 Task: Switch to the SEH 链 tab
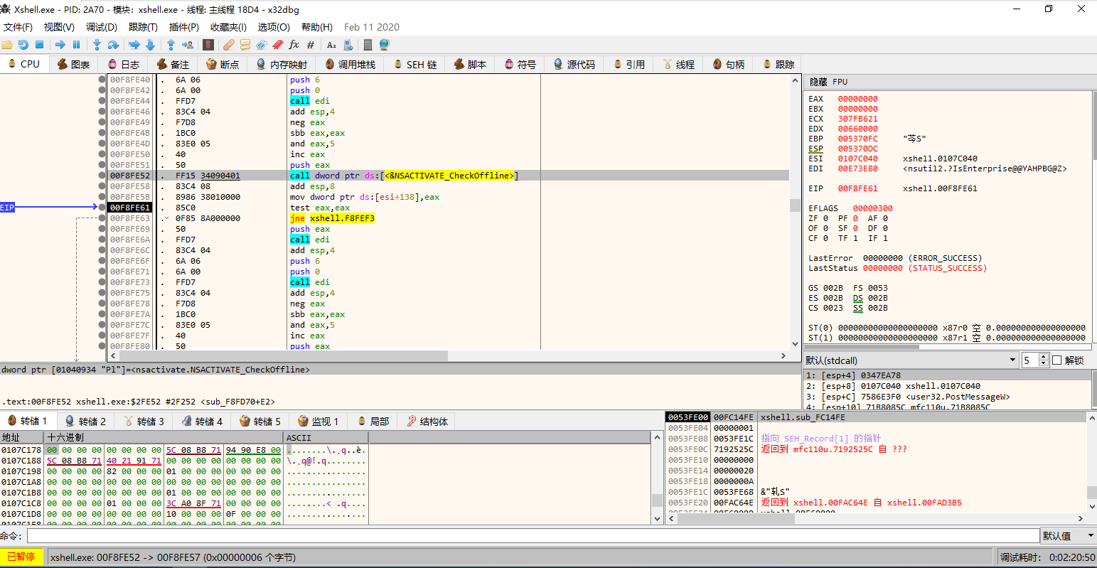coord(415,64)
